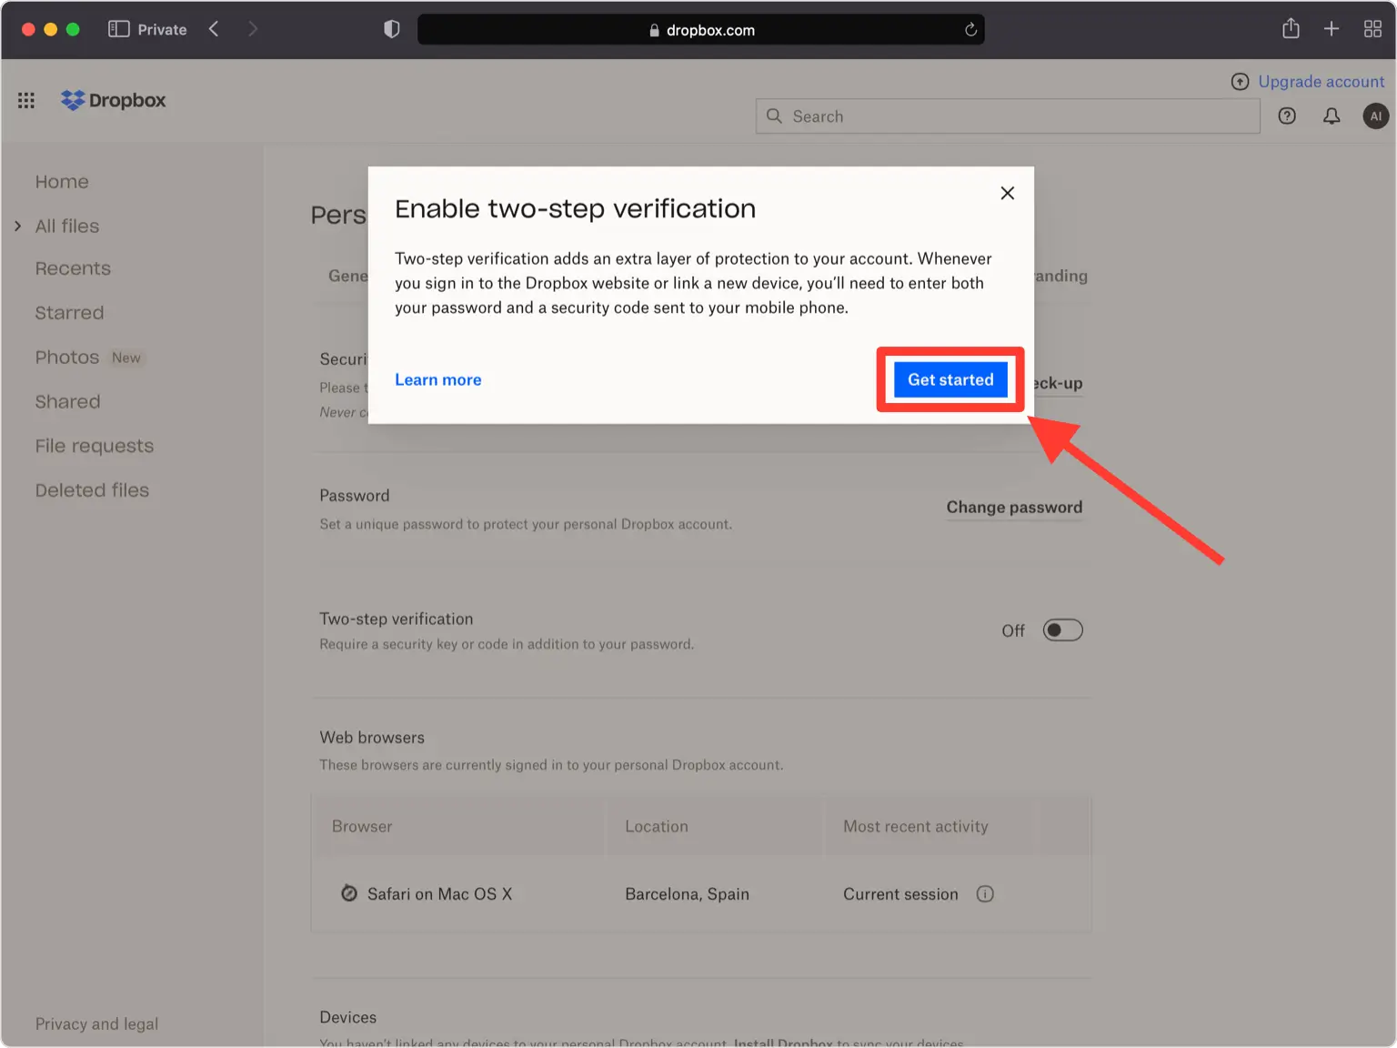
Task: Open Deleted files in sidebar
Action: 92,490
